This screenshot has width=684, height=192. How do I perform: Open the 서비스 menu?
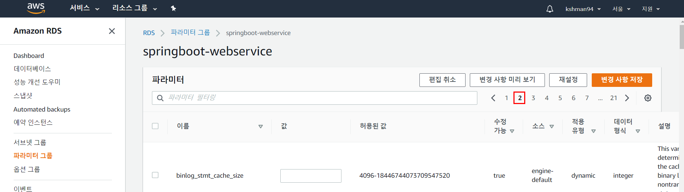pyautogui.click(x=84, y=8)
